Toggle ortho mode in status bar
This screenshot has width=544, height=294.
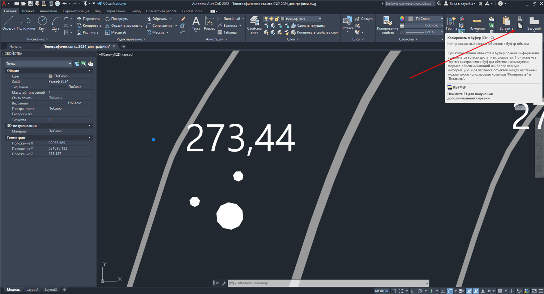click(413, 291)
